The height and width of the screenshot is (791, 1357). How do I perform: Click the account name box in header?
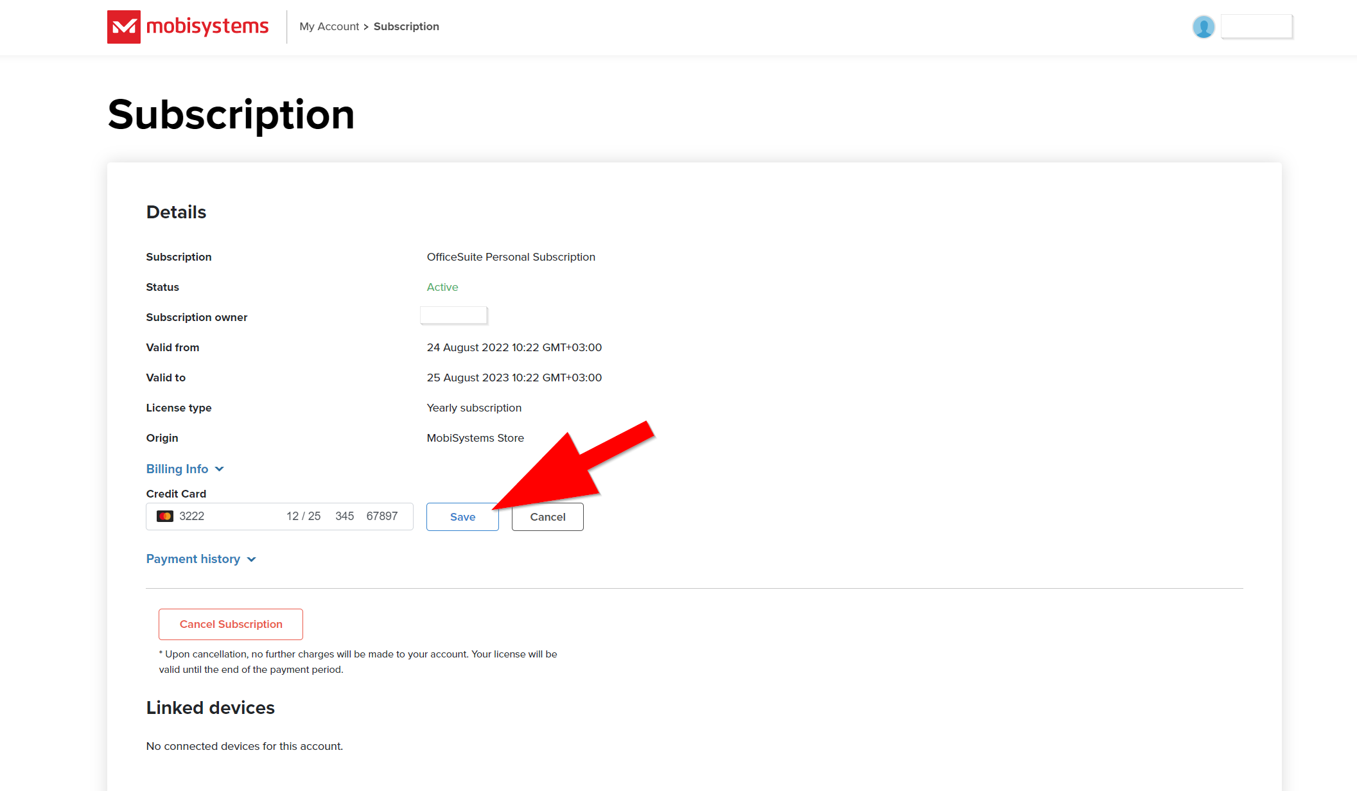(1256, 26)
